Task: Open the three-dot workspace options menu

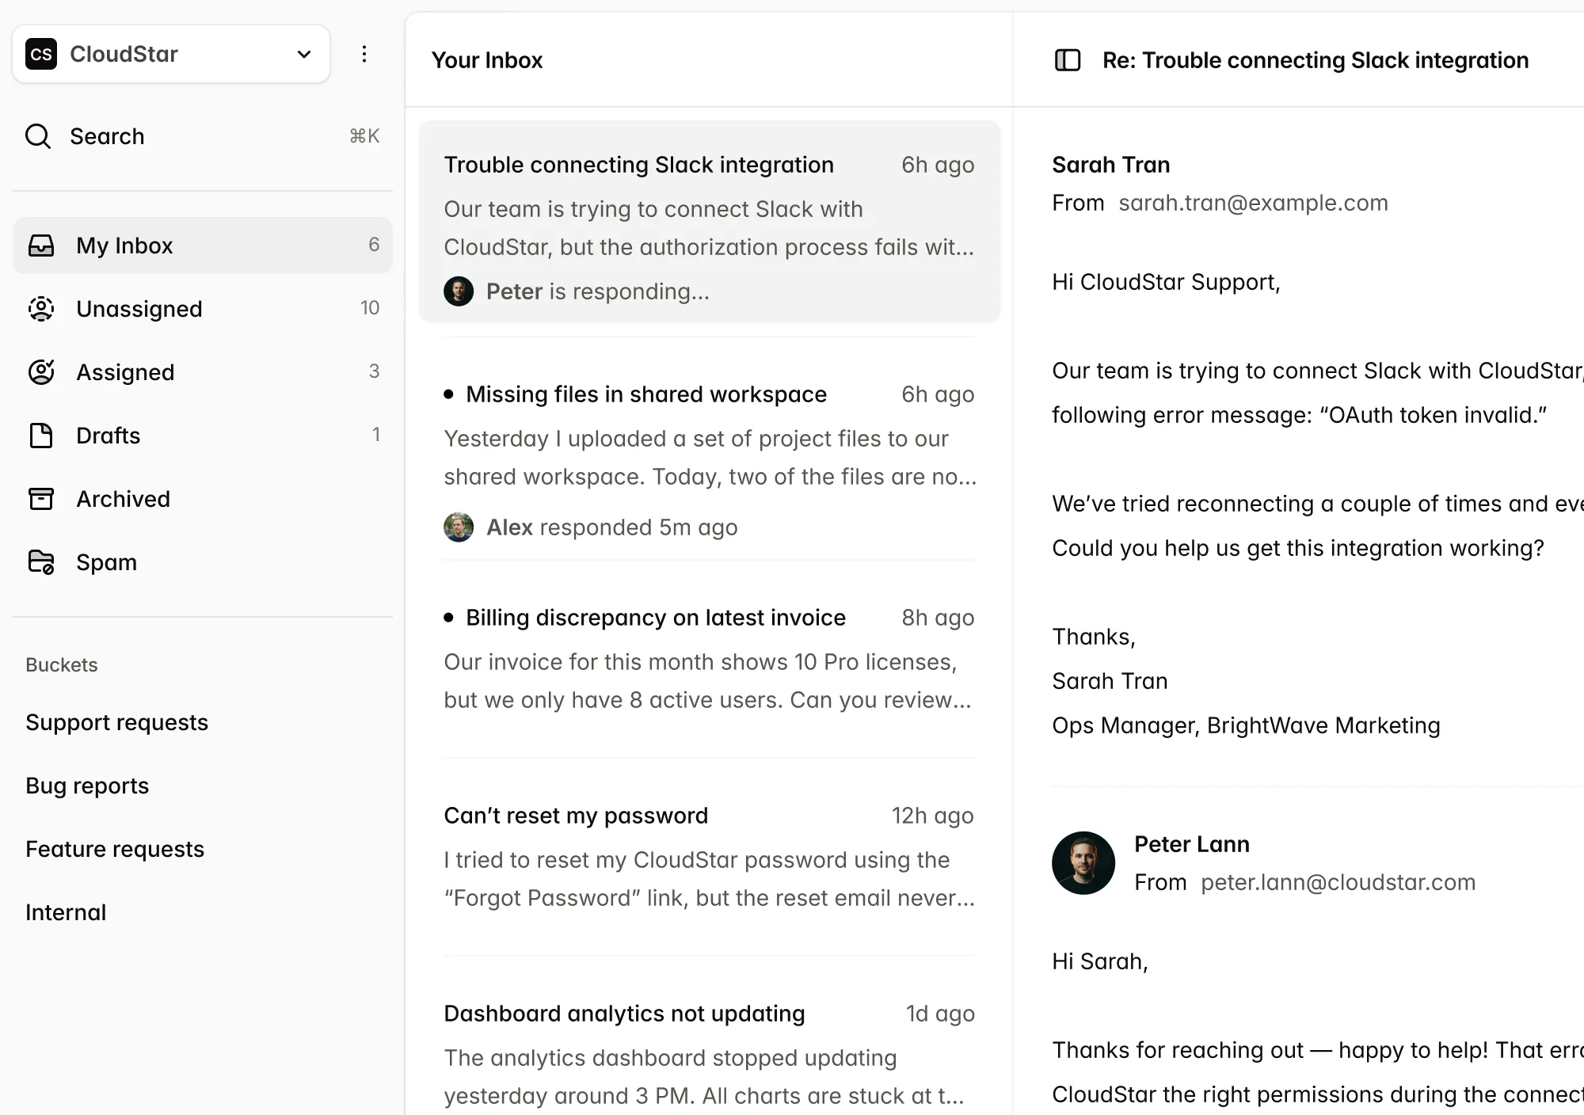Action: pyautogui.click(x=364, y=54)
